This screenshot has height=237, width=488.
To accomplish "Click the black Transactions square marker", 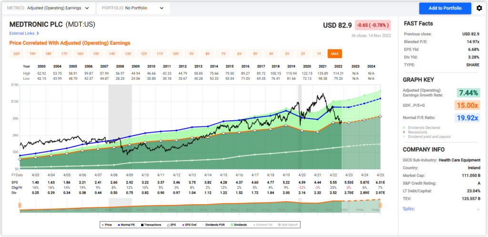I will (x=141, y=225).
